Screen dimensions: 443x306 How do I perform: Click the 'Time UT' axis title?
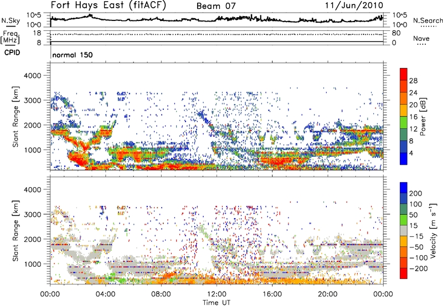click(x=217, y=303)
